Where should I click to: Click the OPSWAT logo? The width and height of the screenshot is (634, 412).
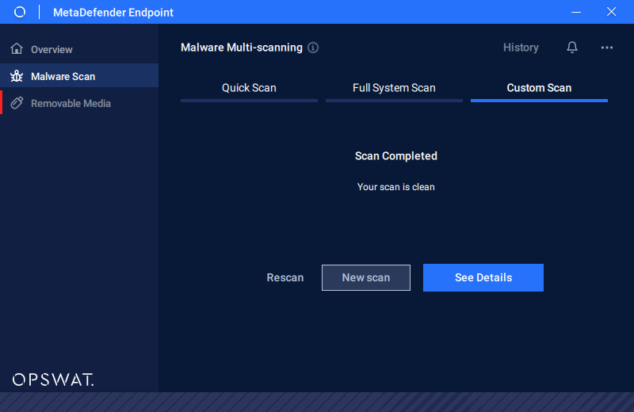click(53, 380)
